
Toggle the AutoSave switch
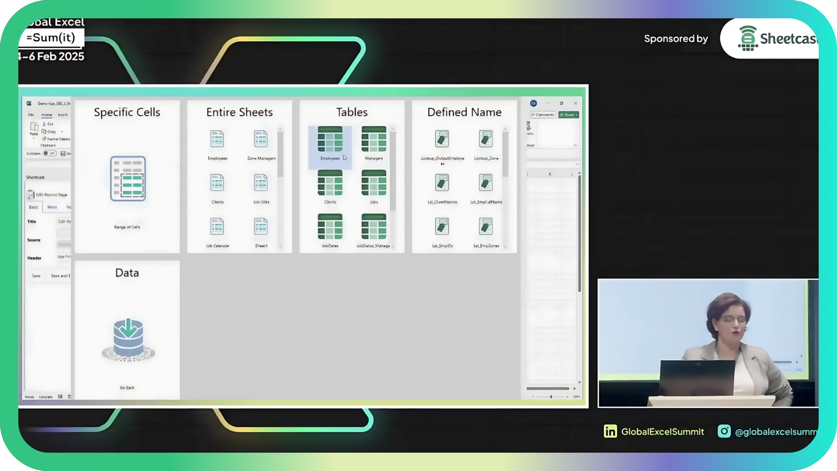point(50,154)
